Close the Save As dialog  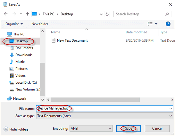[170, 4]
